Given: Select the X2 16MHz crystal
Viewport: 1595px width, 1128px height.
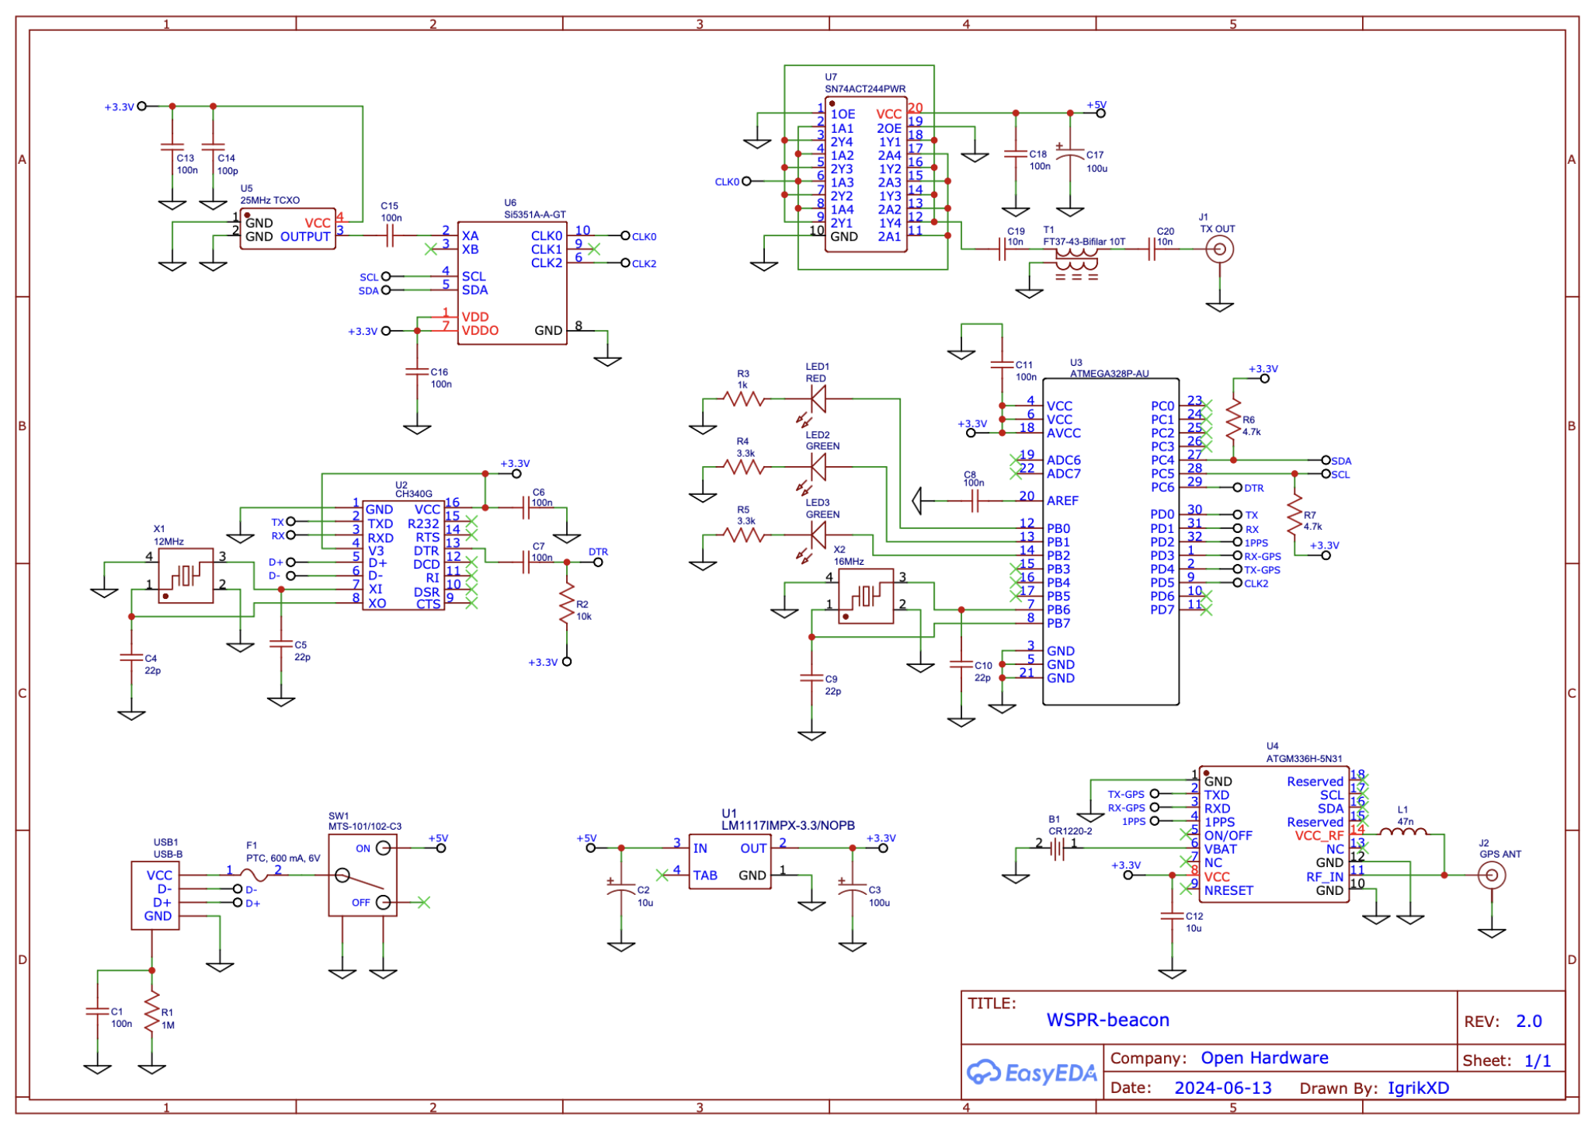Looking at the screenshot, I should click(x=866, y=596).
